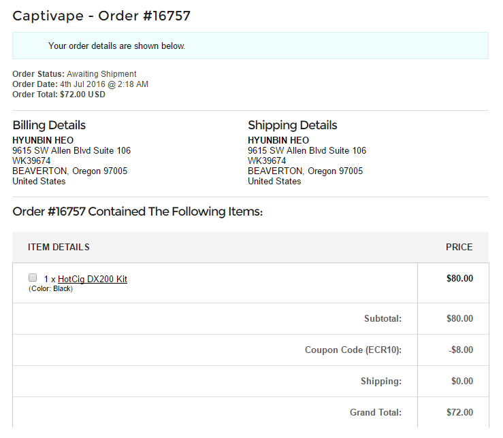Click the Order Total line near the top
Screen dimensions: 503x438
click(x=59, y=95)
